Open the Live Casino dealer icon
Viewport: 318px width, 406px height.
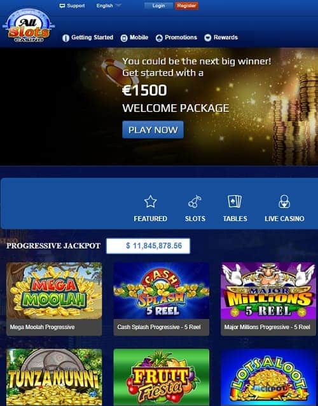pyautogui.click(x=284, y=201)
